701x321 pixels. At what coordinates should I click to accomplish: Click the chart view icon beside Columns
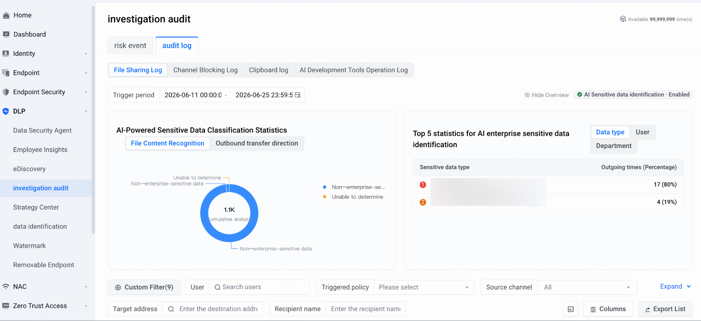(571, 309)
